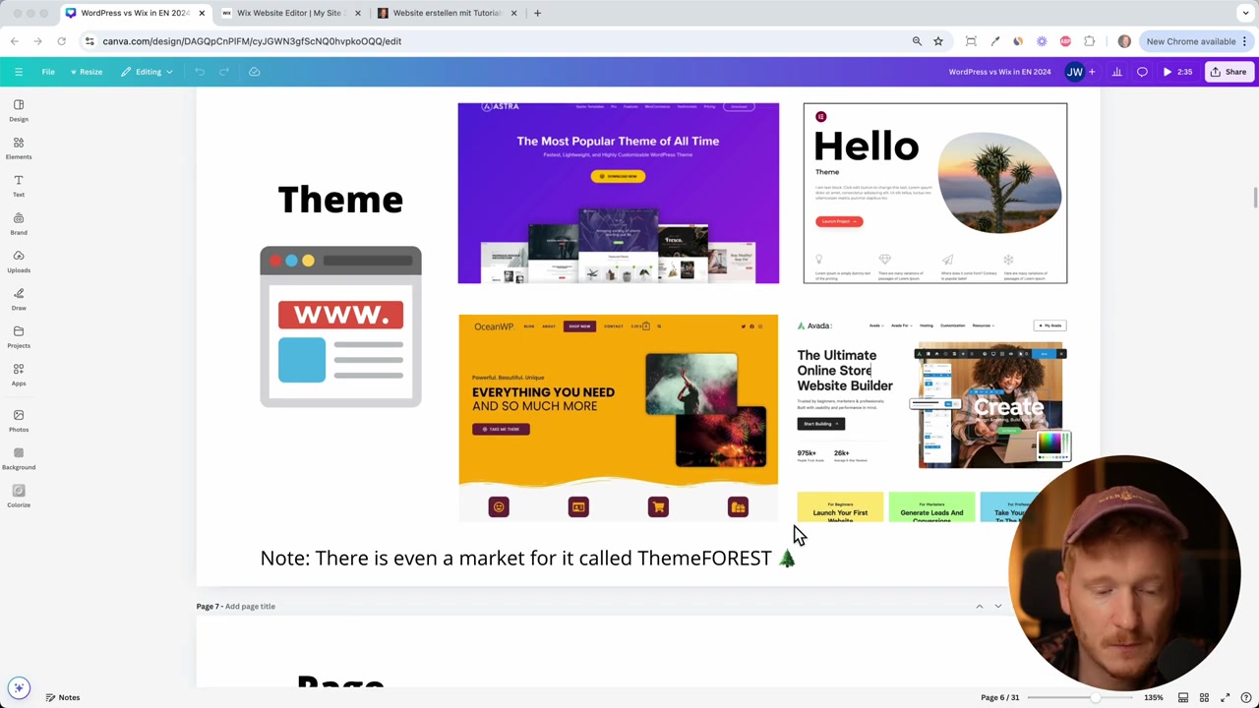Click the address bar URL field
1259x708 pixels.
pyautogui.click(x=492, y=41)
